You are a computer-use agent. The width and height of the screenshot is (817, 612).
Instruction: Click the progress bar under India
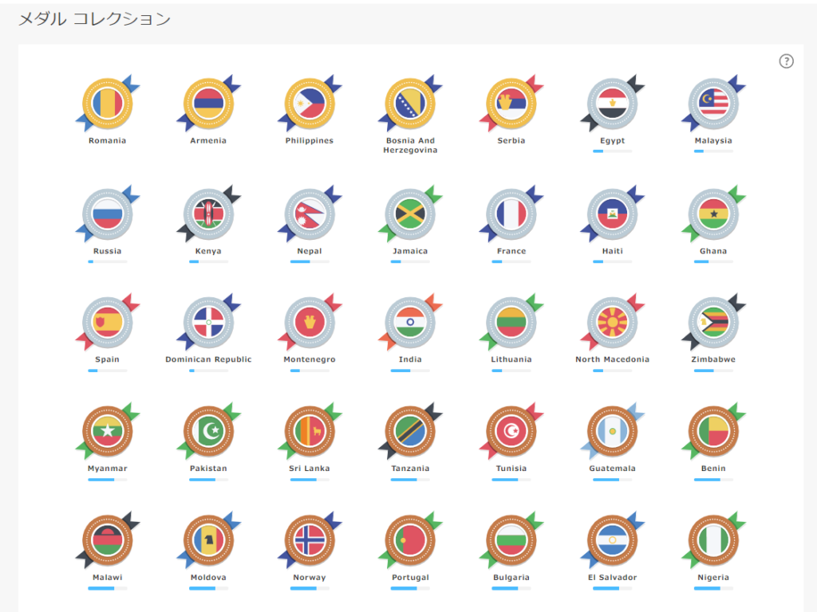[x=410, y=370]
